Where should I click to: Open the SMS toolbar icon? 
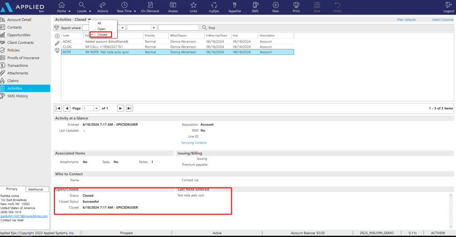click(x=255, y=5)
